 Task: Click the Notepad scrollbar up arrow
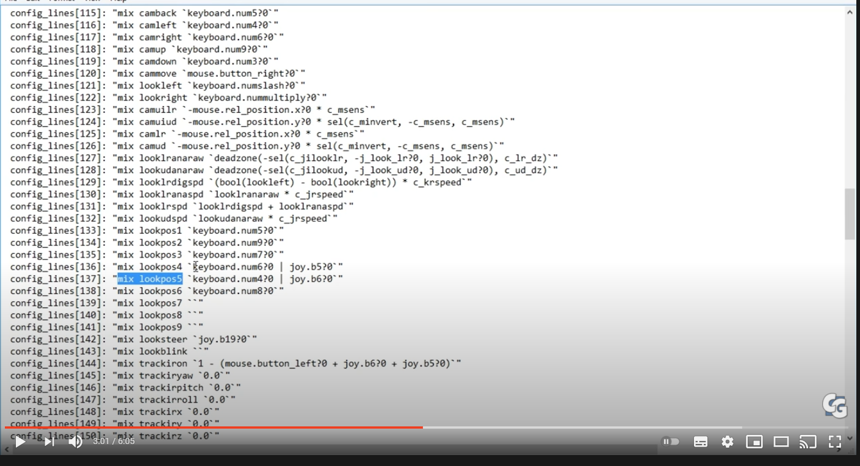[850, 12]
